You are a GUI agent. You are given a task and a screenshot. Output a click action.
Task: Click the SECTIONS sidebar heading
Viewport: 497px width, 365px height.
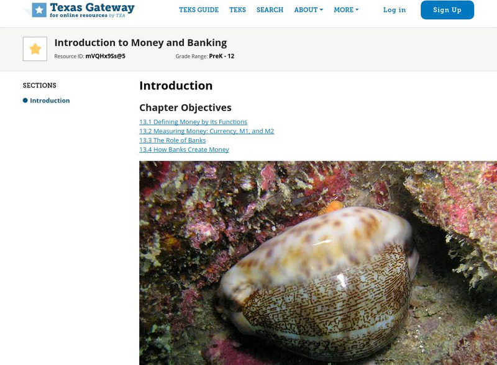point(39,85)
